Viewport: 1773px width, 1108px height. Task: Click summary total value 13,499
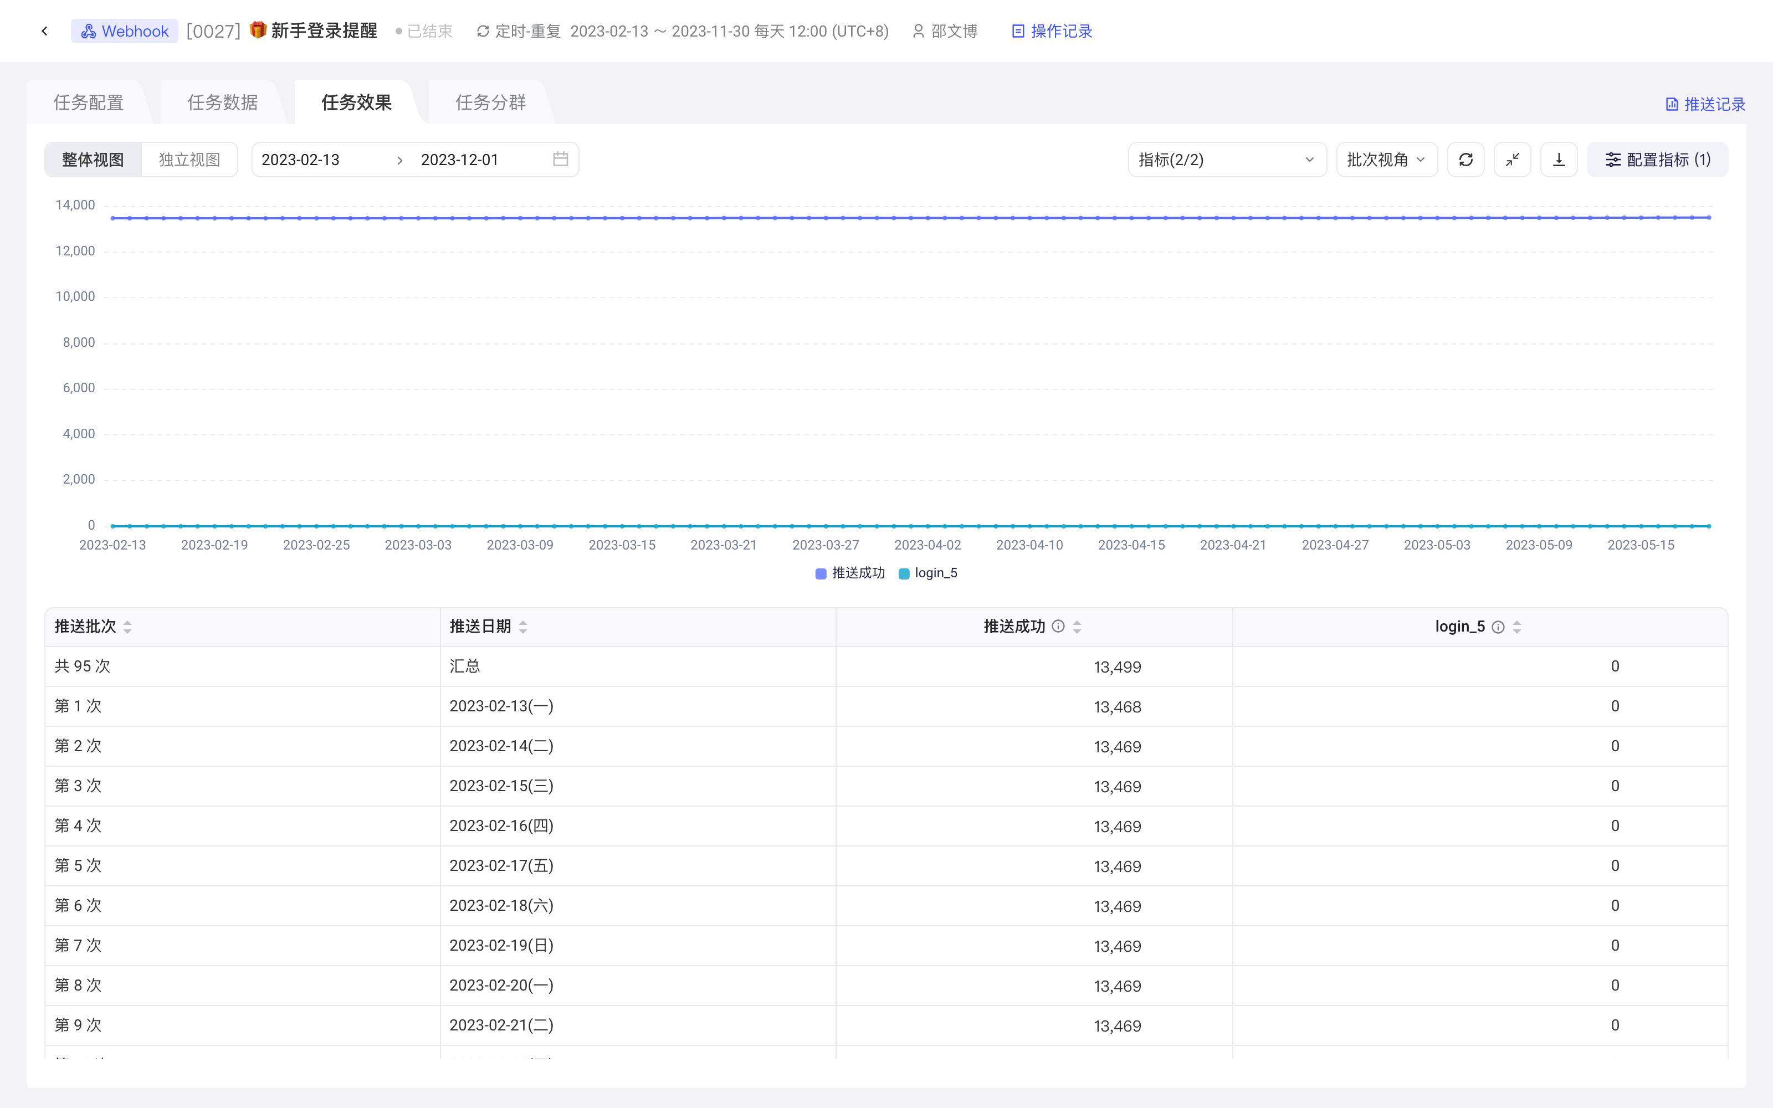pos(1118,667)
